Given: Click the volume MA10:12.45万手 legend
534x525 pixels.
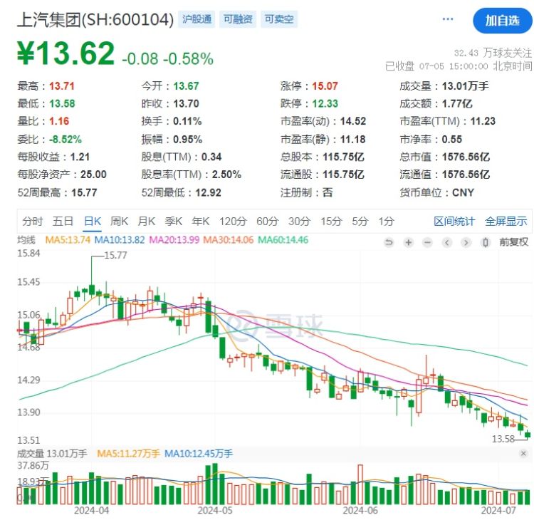Looking at the screenshot, I should 199,454.
